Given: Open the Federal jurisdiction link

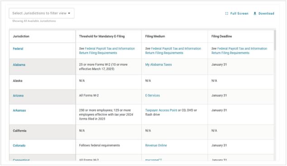Looking at the screenshot, I should (x=18, y=49).
